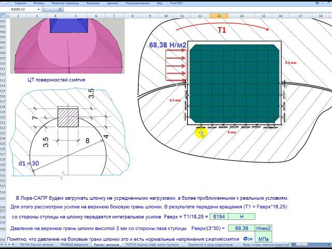Open the Рецензирование ribbon tab
This screenshot has width=332, height=249.
point(137,3)
